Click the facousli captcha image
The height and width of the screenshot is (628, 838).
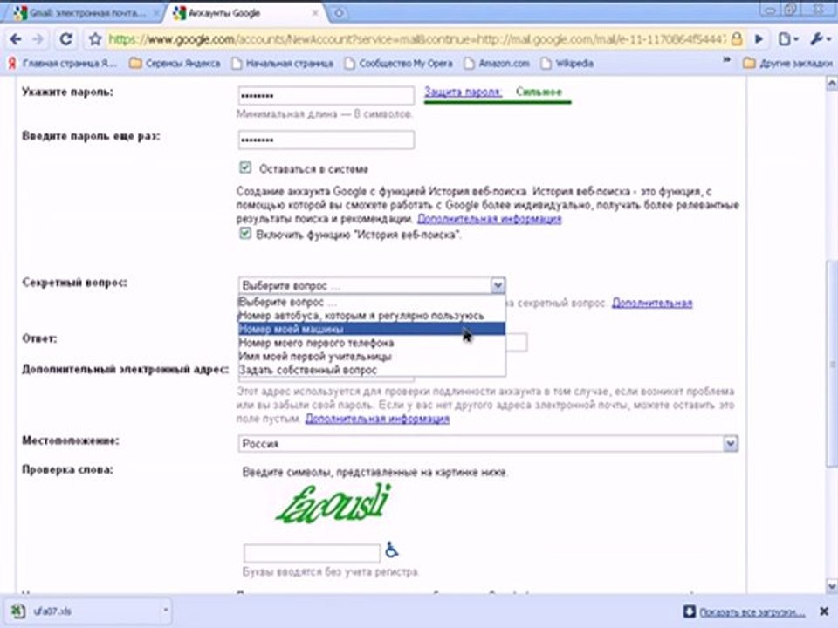pos(334,503)
